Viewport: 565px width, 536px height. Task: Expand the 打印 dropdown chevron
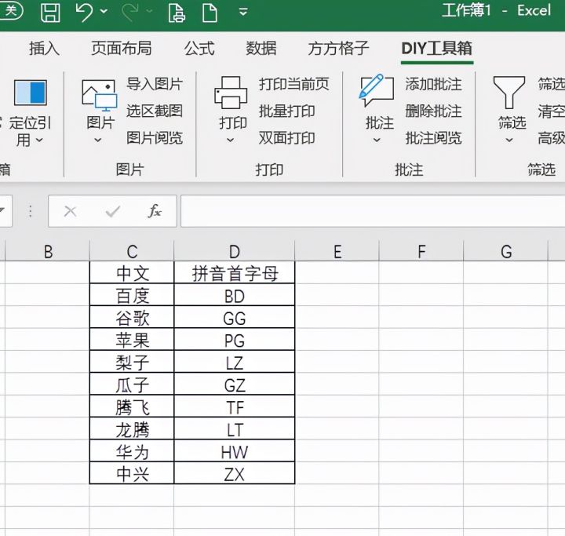pyautogui.click(x=231, y=140)
